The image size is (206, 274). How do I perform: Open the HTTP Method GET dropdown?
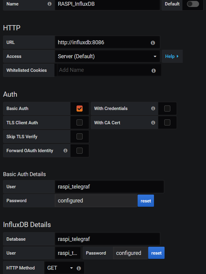[60, 268]
